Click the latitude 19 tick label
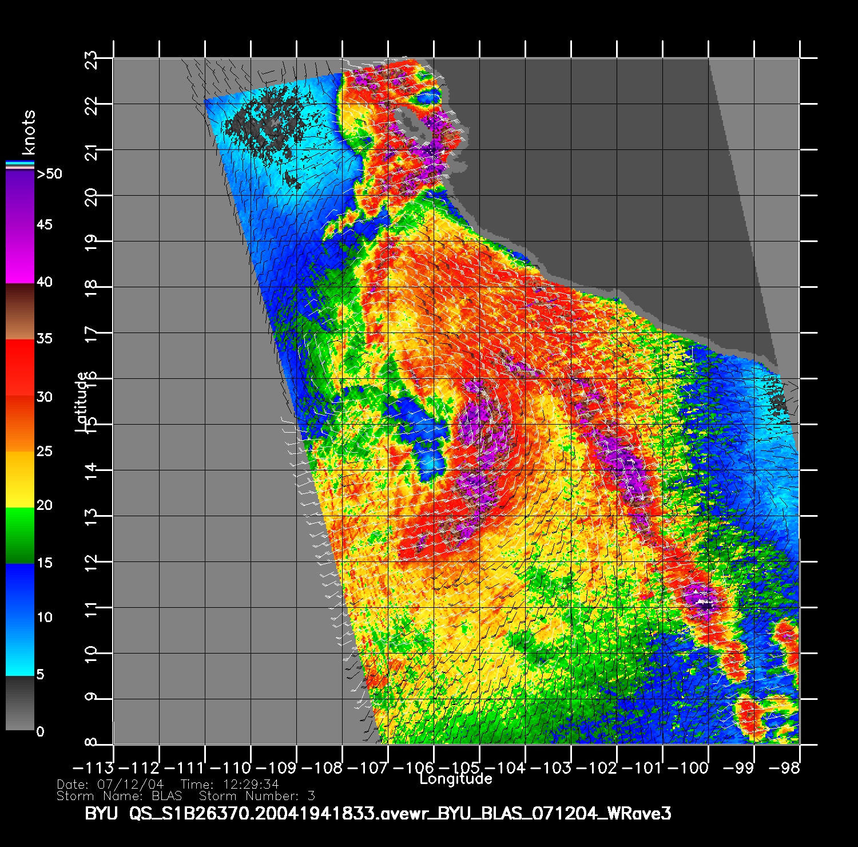The width and height of the screenshot is (858, 847). point(91,242)
